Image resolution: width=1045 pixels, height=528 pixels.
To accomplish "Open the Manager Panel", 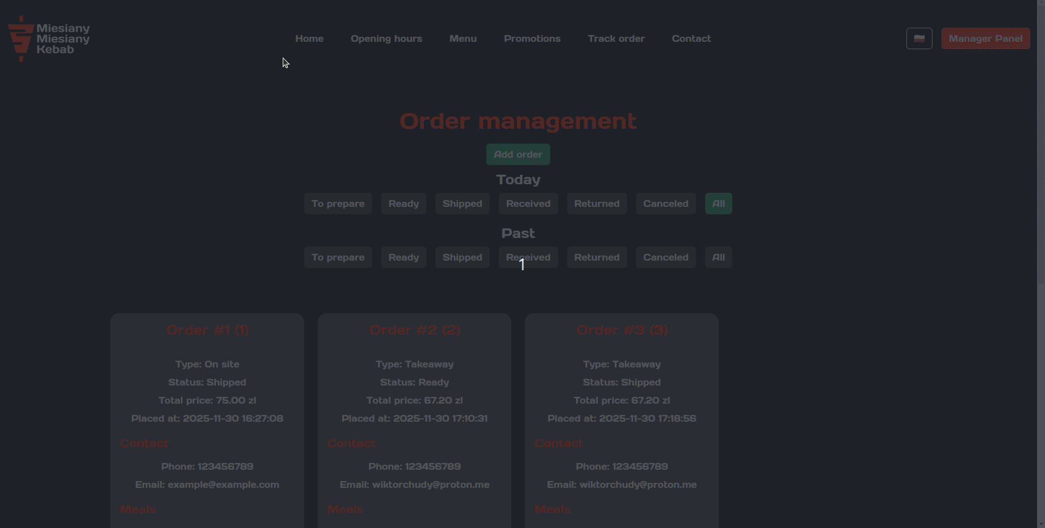I will point(985,38).
